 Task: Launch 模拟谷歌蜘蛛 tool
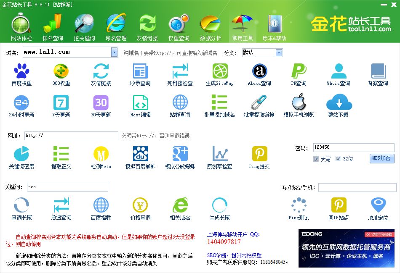[180, 154]
